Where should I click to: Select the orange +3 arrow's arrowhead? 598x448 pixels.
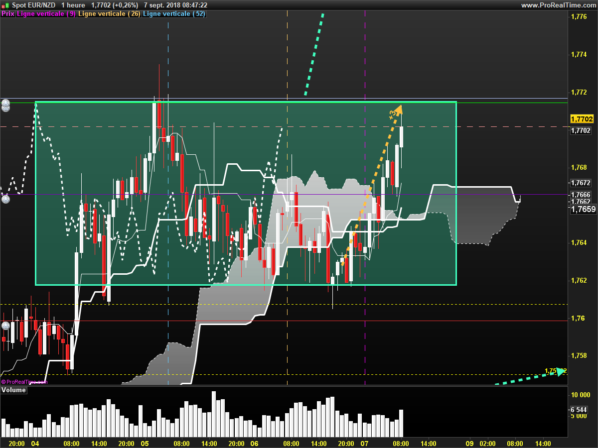[398, 109]
